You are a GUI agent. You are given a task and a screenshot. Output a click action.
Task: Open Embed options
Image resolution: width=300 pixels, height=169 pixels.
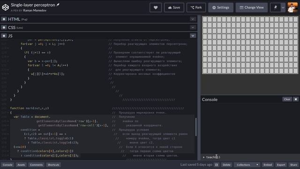click(268, 165)
